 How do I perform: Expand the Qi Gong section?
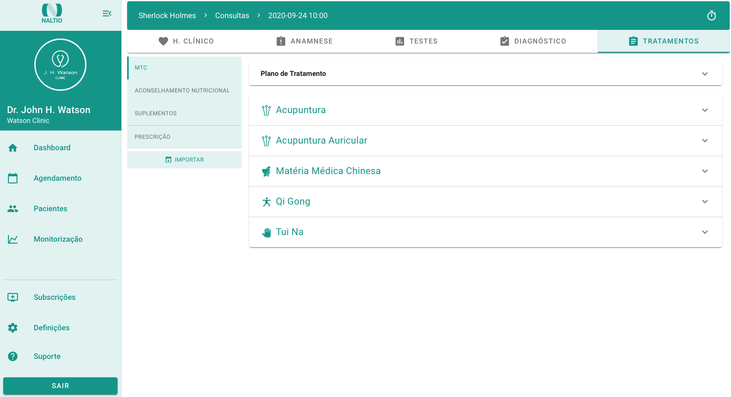705,202
